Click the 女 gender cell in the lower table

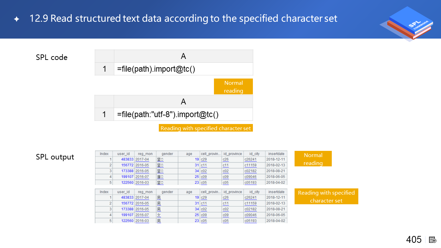(159, 215)
